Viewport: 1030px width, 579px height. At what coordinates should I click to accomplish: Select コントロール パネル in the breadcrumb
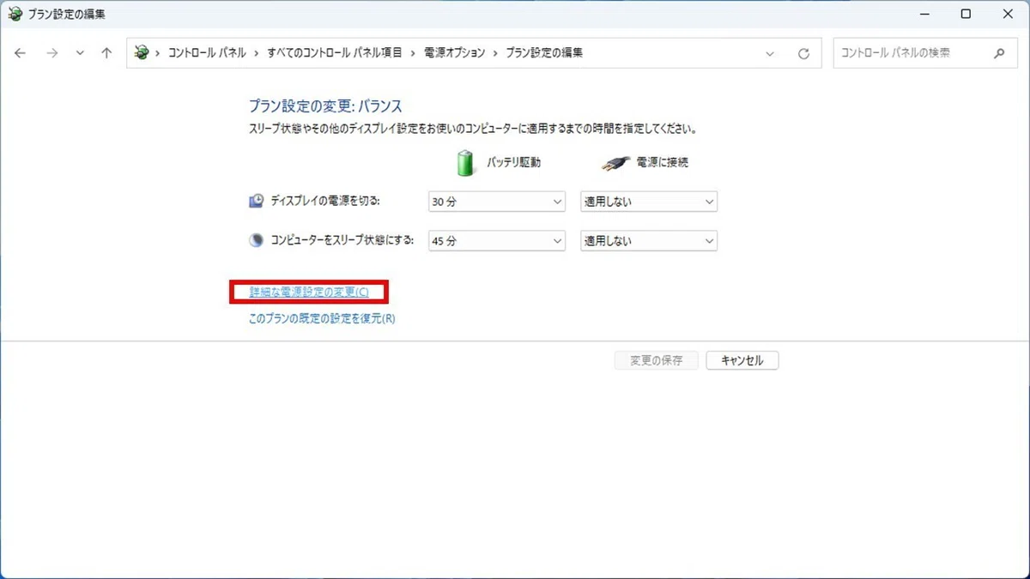[x=207, y=53]
